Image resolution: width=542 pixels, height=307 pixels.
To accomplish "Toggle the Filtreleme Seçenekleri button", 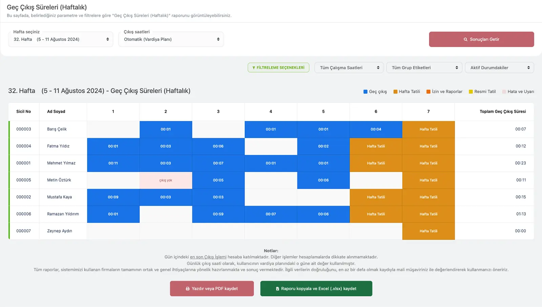I will [278, 68].
